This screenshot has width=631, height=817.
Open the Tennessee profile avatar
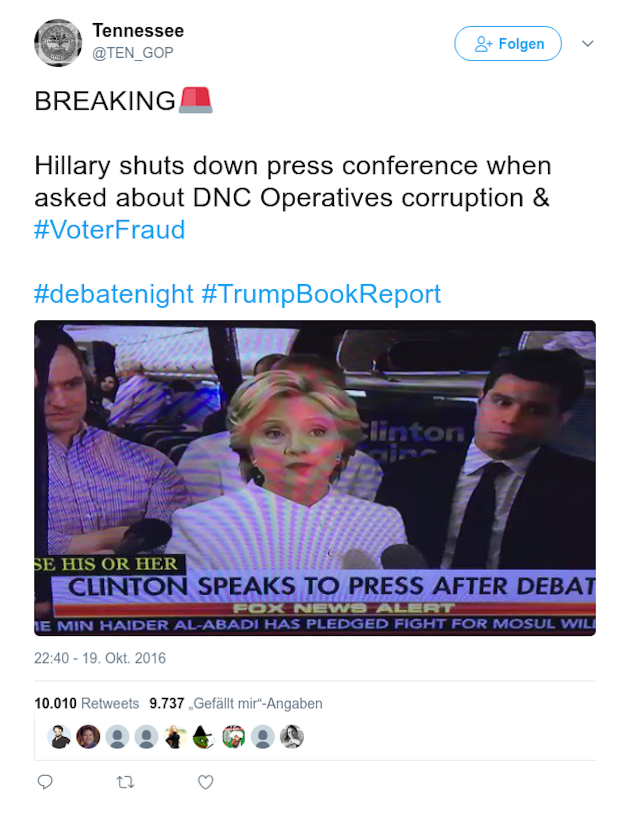[x=58, y=43]
